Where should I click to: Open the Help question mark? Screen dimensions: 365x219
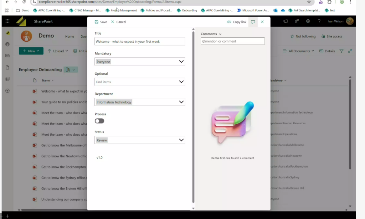pyautogui.click(x=319, y=21)
